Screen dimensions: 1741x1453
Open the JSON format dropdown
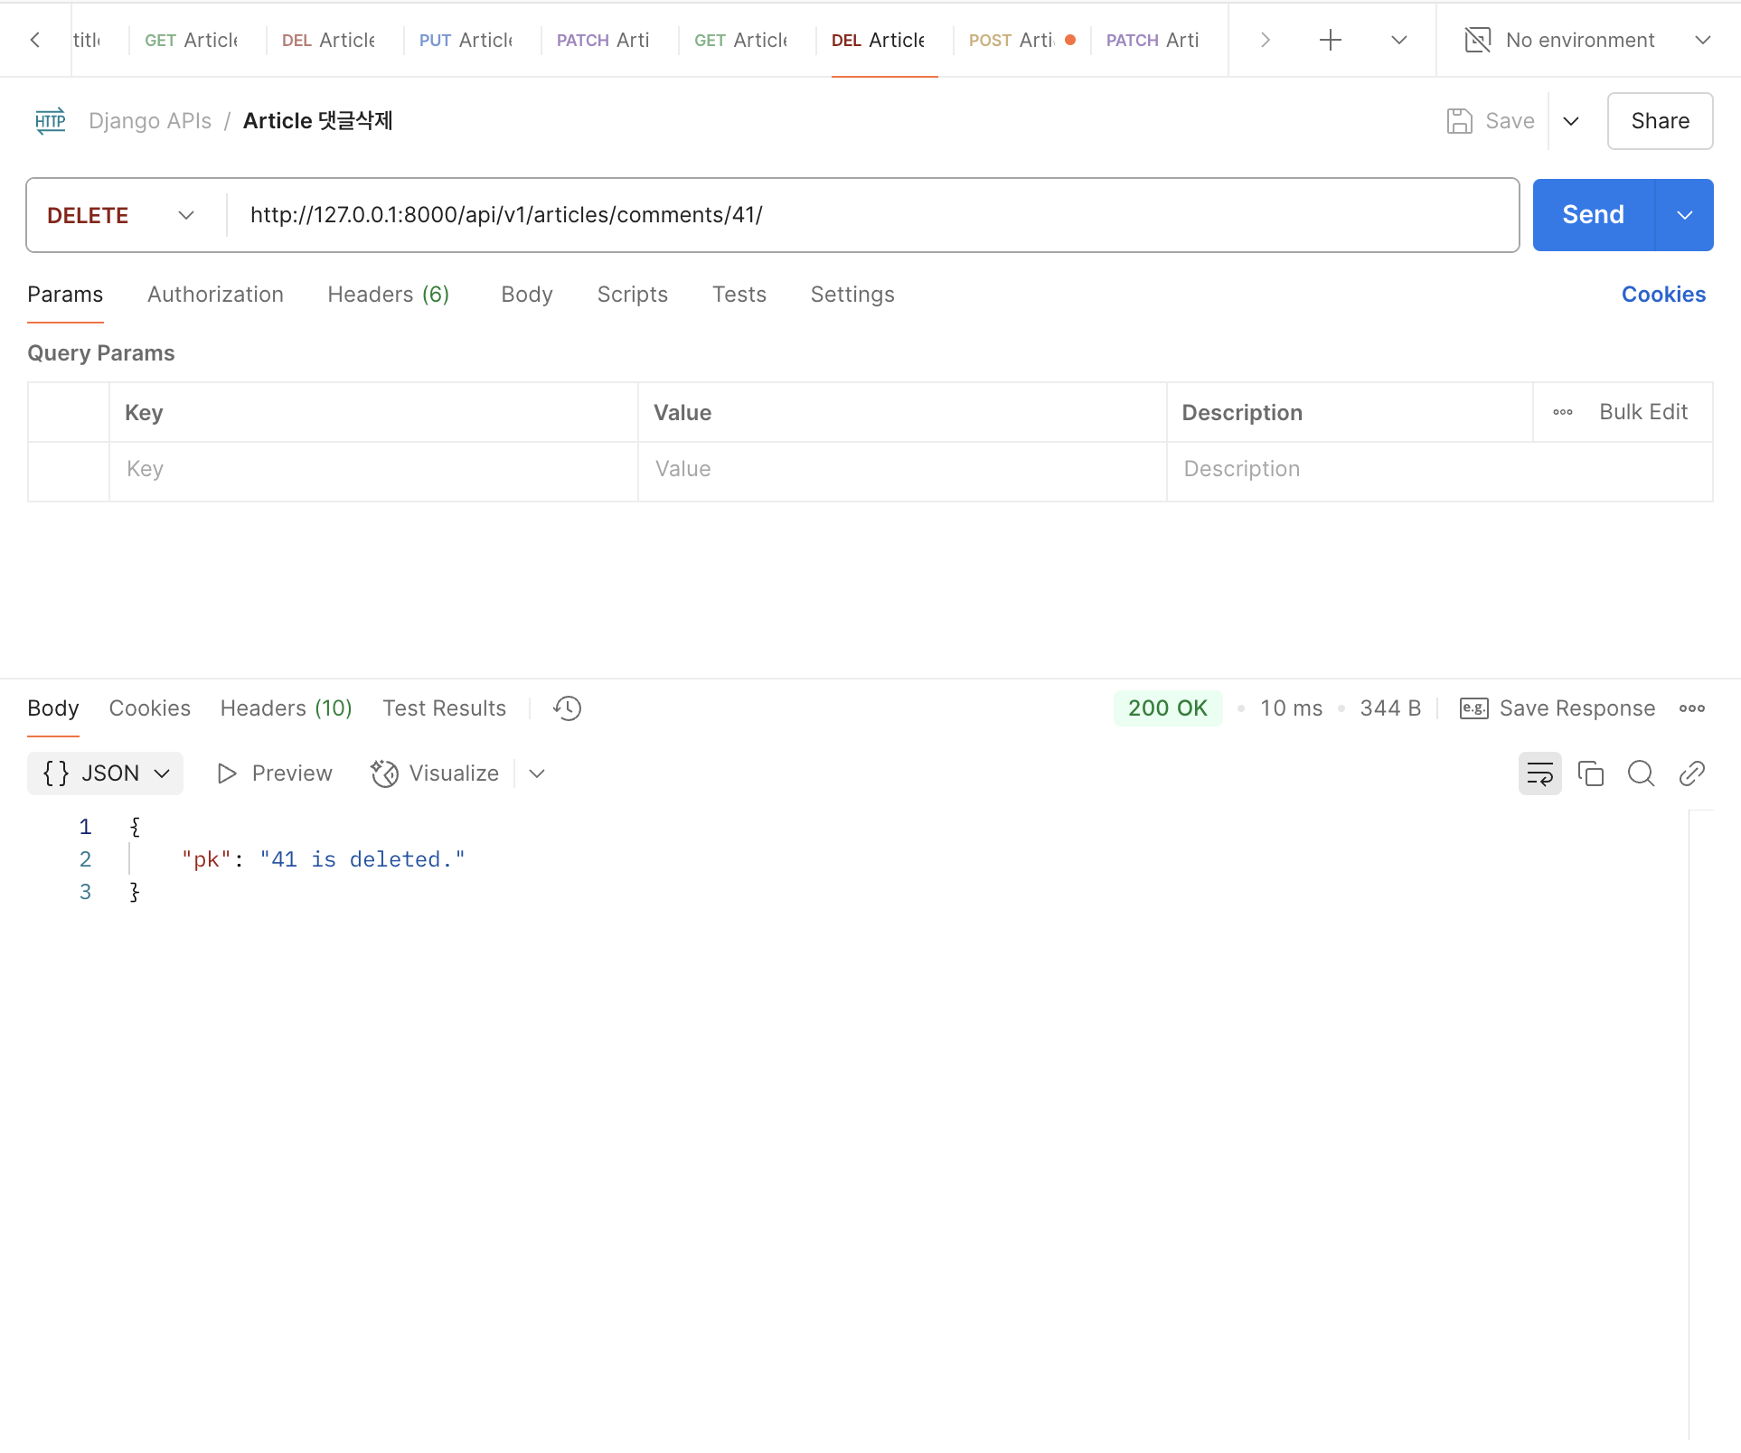[106, 773]
